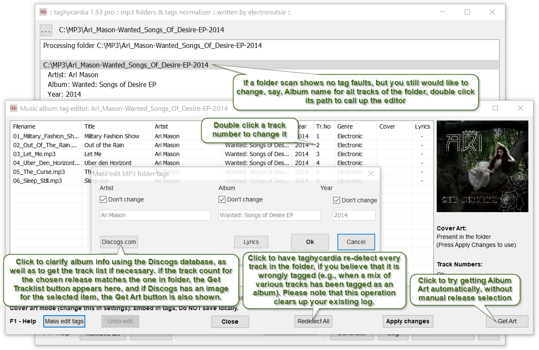Click title 'Uber den Horizont'
This screenshot has width=539, height=350.
108,163
